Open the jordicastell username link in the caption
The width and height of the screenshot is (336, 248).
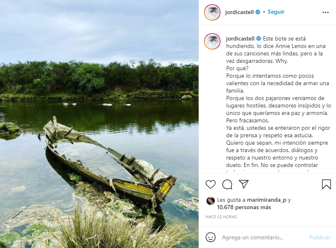point(240,39)
